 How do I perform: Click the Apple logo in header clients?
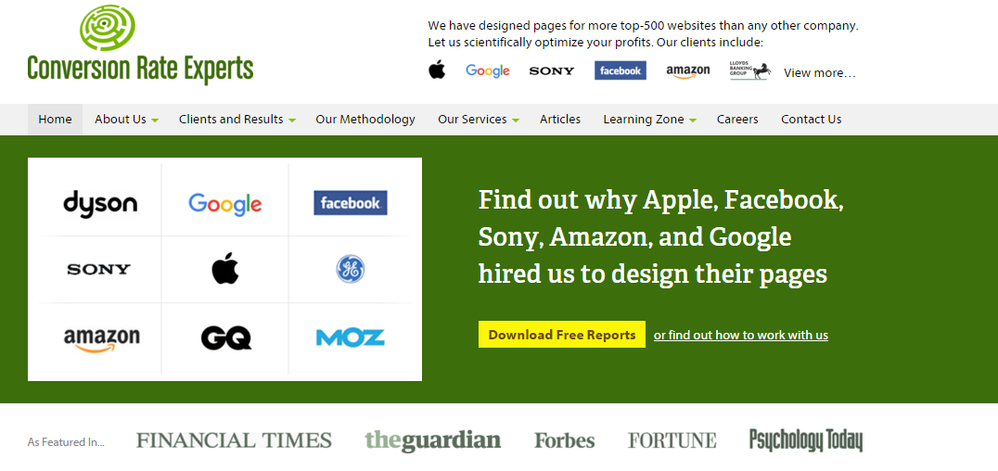(437, 70)
